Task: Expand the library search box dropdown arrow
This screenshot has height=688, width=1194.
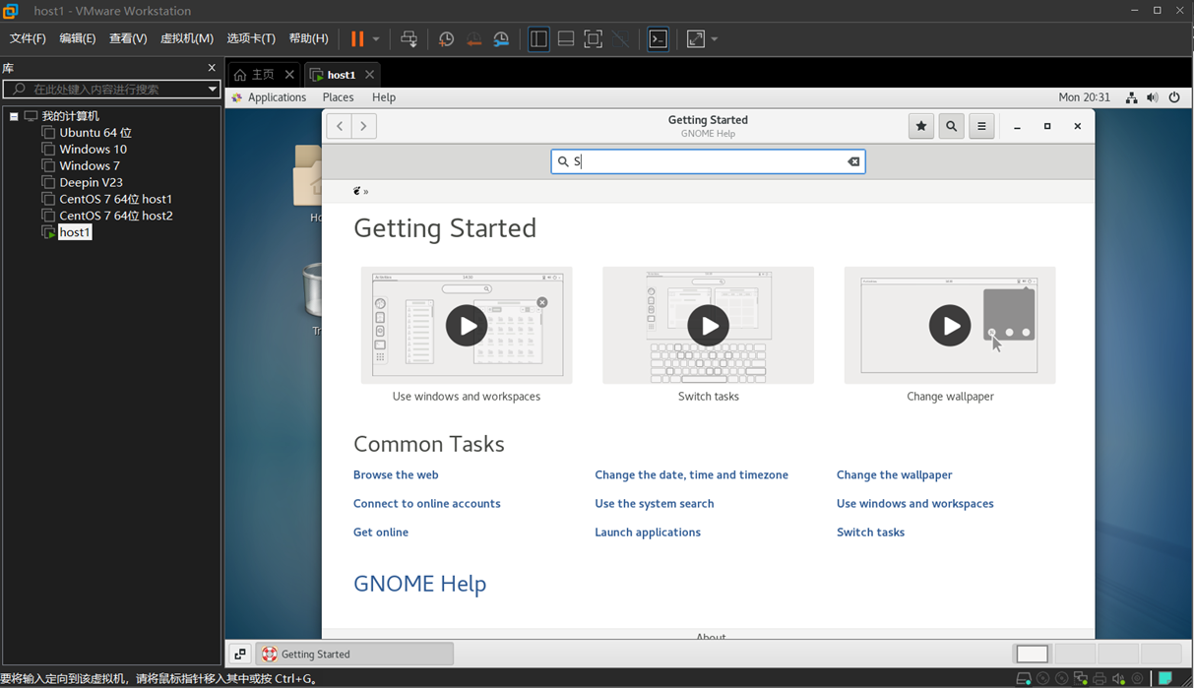Action: pos(212,90)
